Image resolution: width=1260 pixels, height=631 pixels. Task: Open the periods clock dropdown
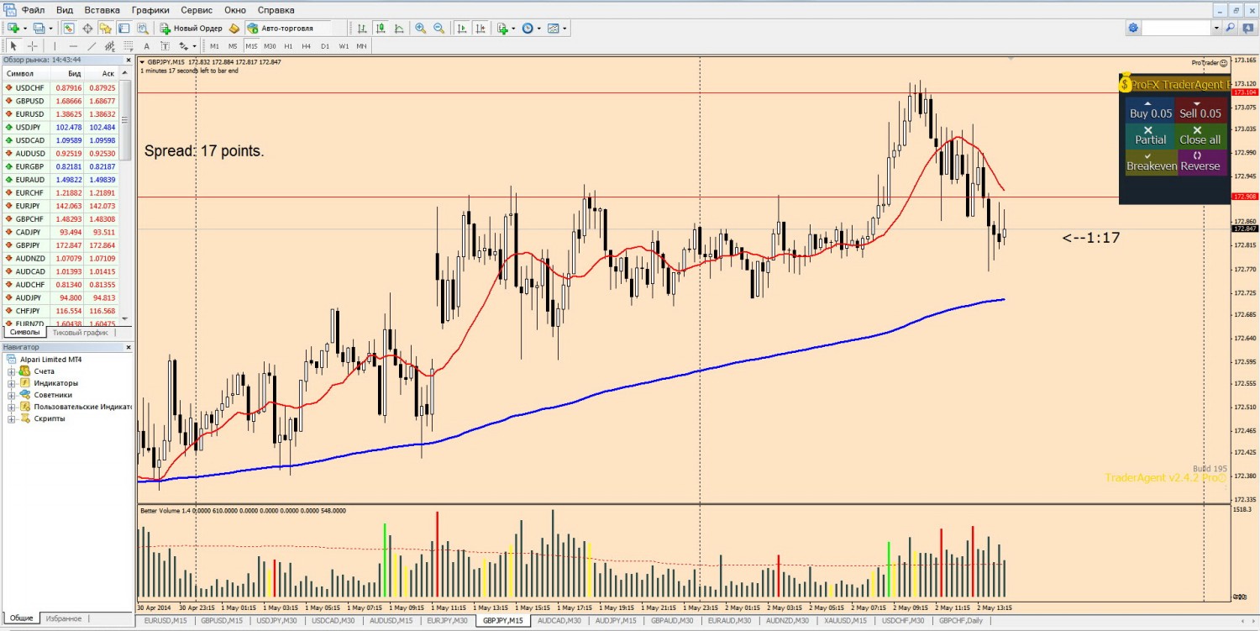(539, 28)
